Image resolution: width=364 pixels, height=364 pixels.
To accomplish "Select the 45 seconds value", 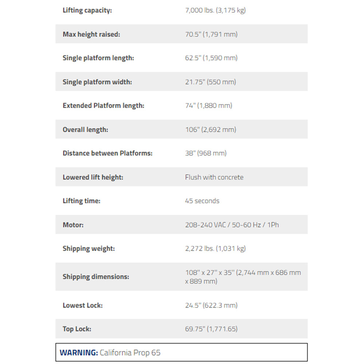I will point(202,201).
